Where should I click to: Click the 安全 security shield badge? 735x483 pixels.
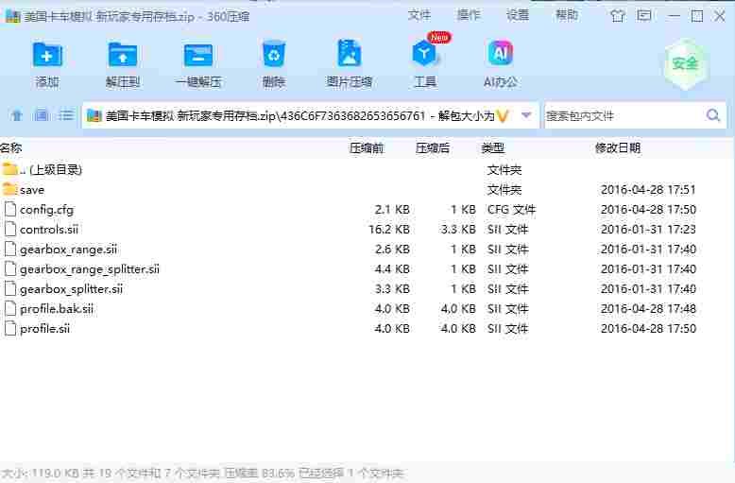(x=686, y=64)
